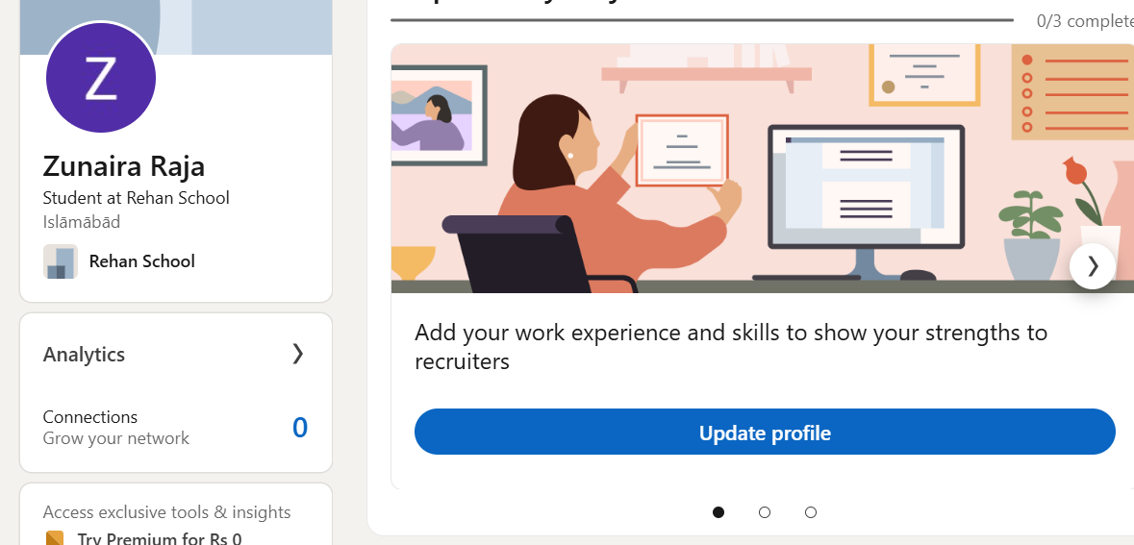Select the second carousel dot
Viewport: 1134px width, 545px height.
tap(765, 511)
